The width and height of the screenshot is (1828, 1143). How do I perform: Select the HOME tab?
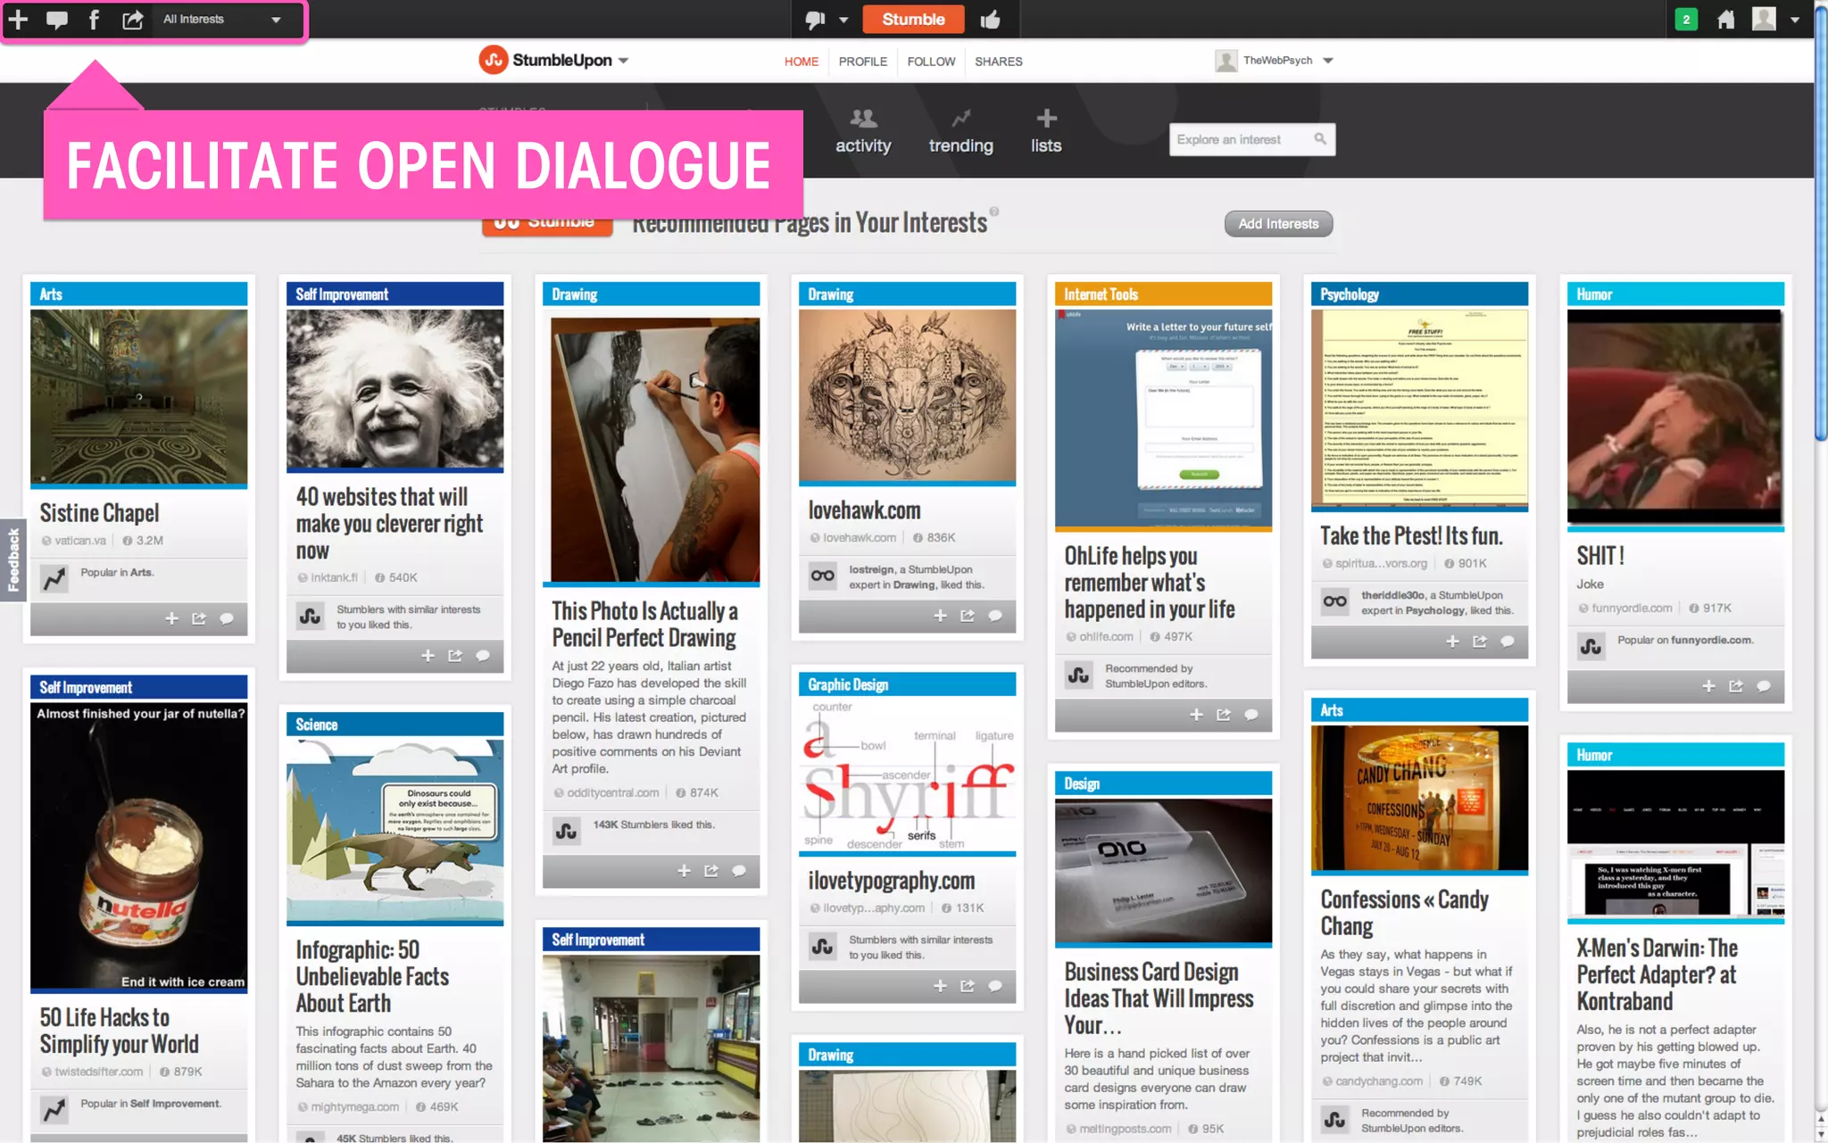(802, 62)
